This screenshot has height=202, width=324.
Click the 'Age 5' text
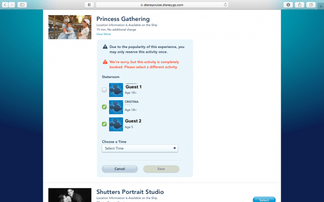coord(129,127)
